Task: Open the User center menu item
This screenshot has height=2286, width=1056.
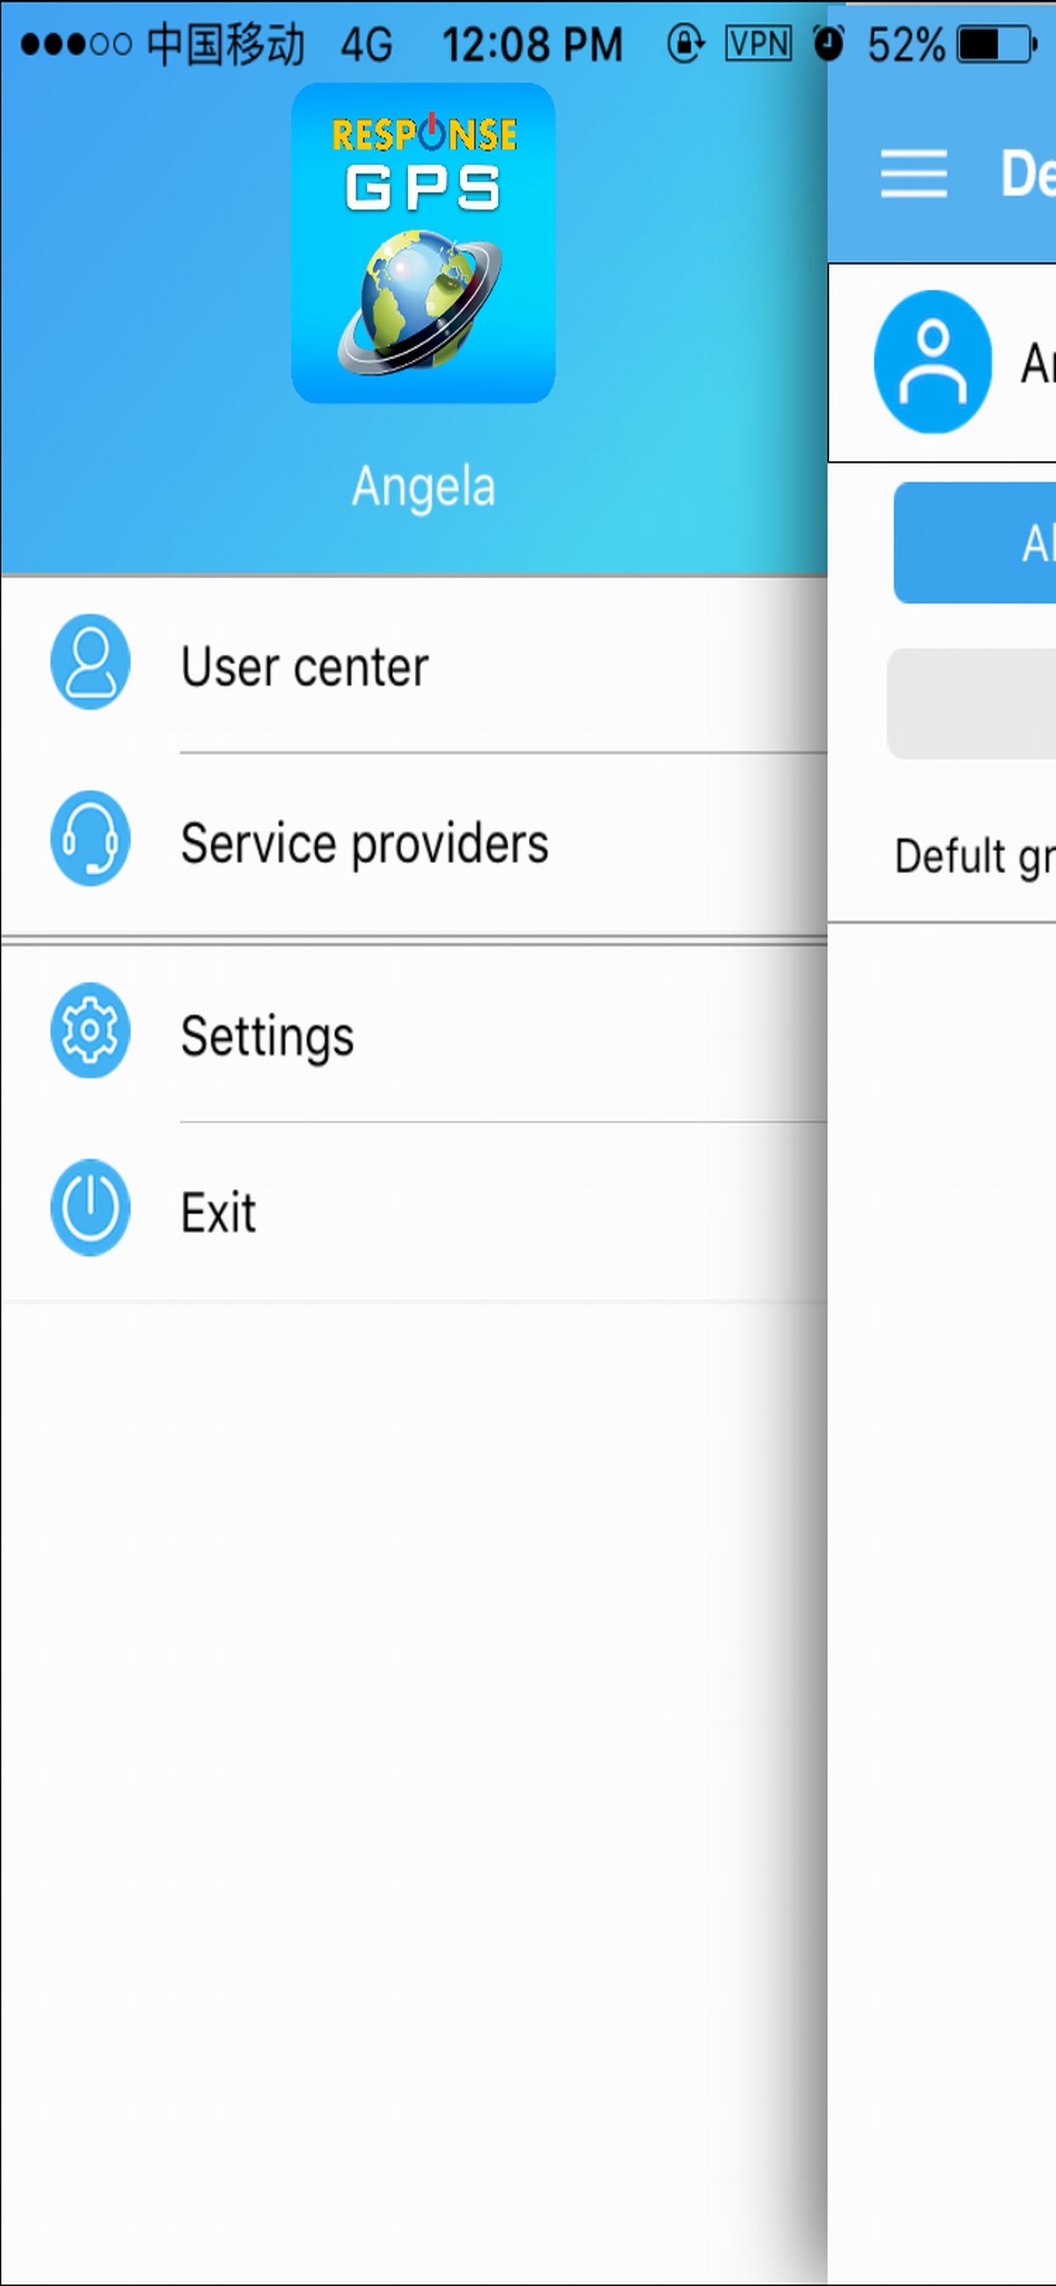Action: point(305,667)
